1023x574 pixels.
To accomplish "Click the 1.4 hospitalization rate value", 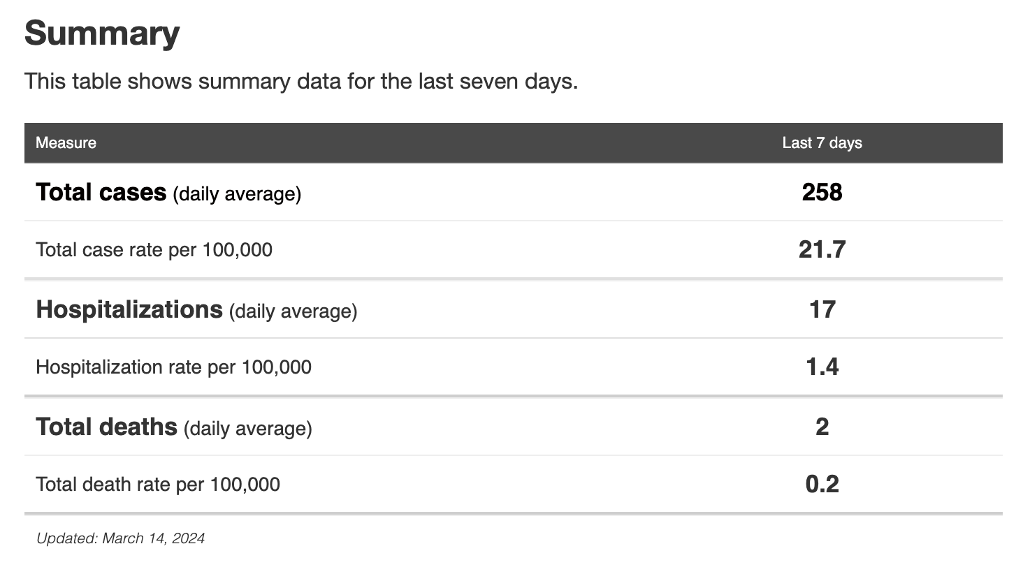I will (x=822, y=367).
